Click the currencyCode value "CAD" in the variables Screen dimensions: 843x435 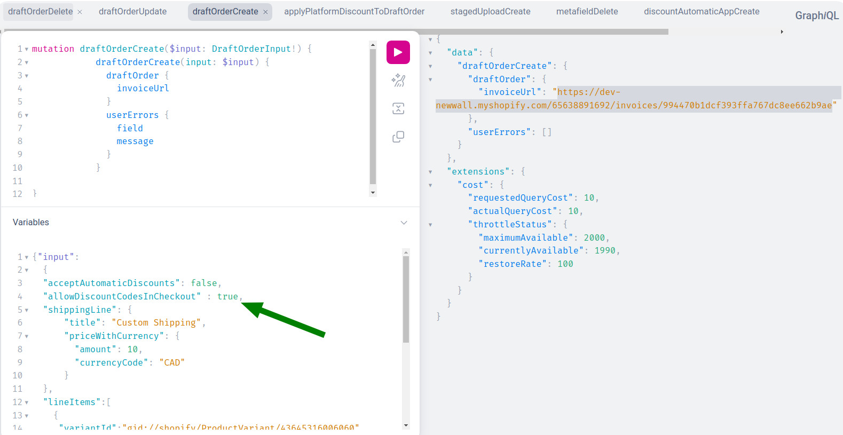172,362
